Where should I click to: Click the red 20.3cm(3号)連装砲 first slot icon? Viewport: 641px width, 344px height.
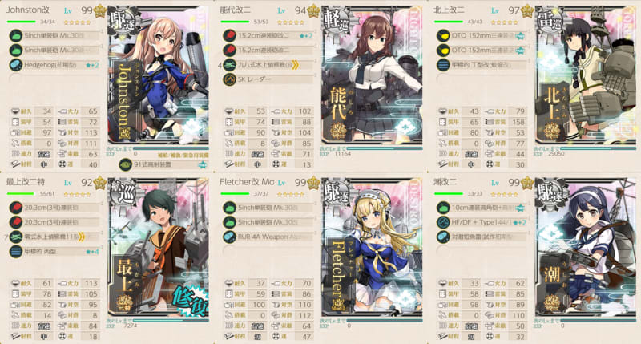[15, 208]
